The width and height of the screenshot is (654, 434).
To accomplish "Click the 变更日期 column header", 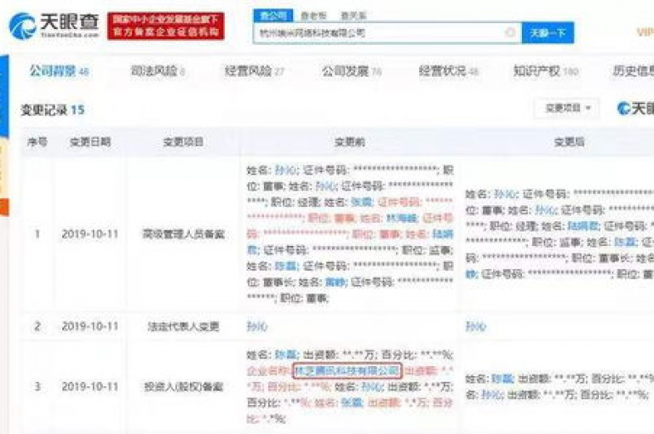I will 89,142.
